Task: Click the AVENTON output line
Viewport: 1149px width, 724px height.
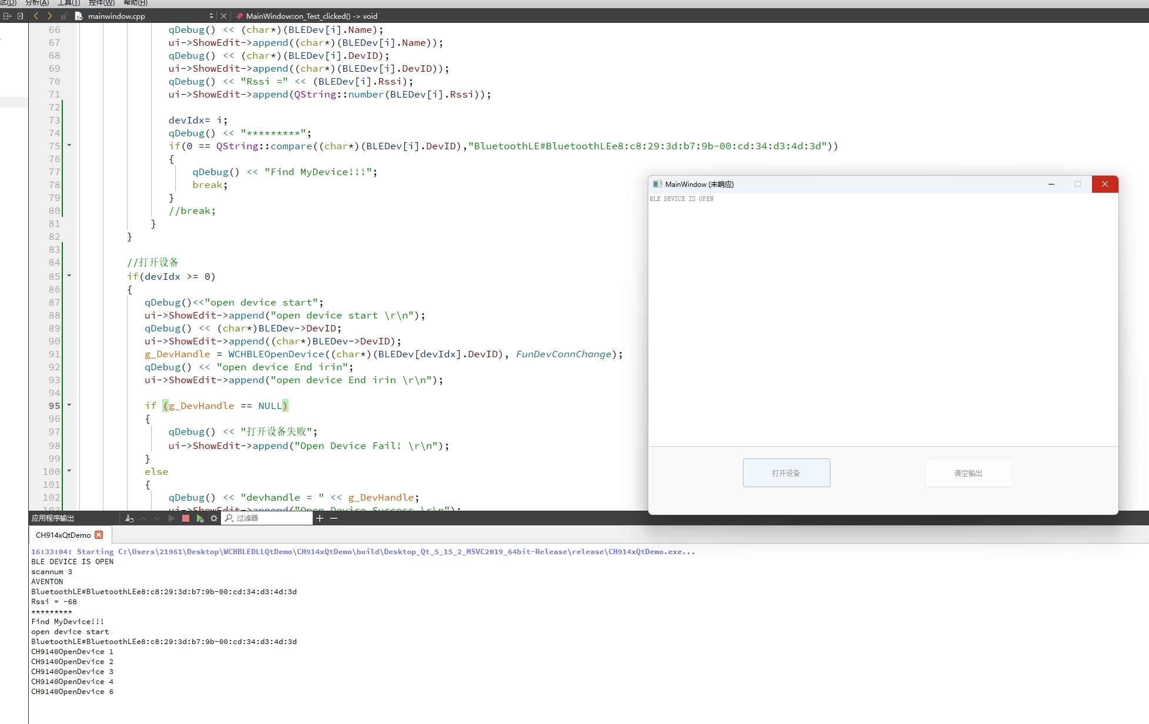Action: coord(47,582)
